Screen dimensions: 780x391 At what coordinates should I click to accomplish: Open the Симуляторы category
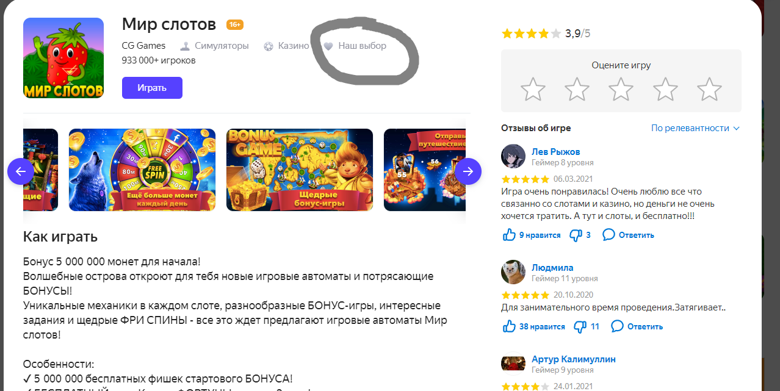214,46
